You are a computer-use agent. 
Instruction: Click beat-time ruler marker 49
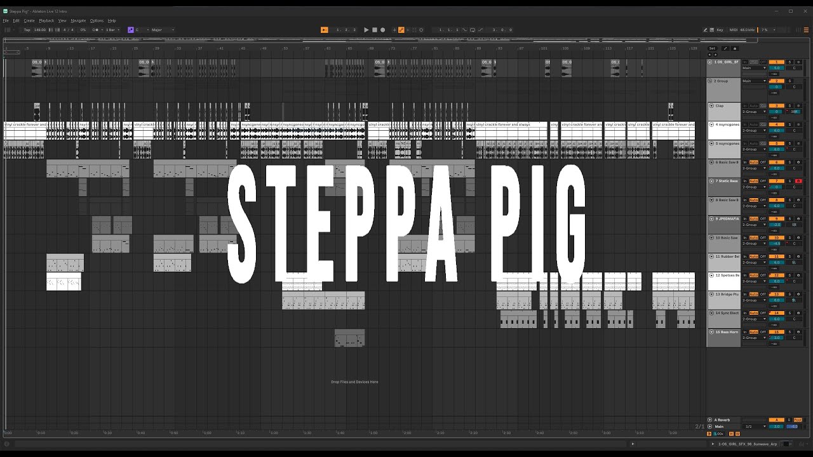click(265, 48)
